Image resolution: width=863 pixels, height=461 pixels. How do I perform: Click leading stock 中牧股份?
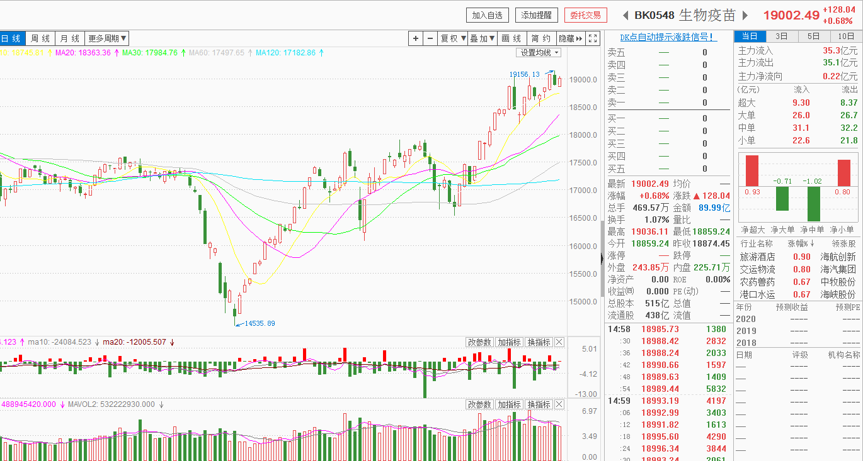[x=838, y=282]
